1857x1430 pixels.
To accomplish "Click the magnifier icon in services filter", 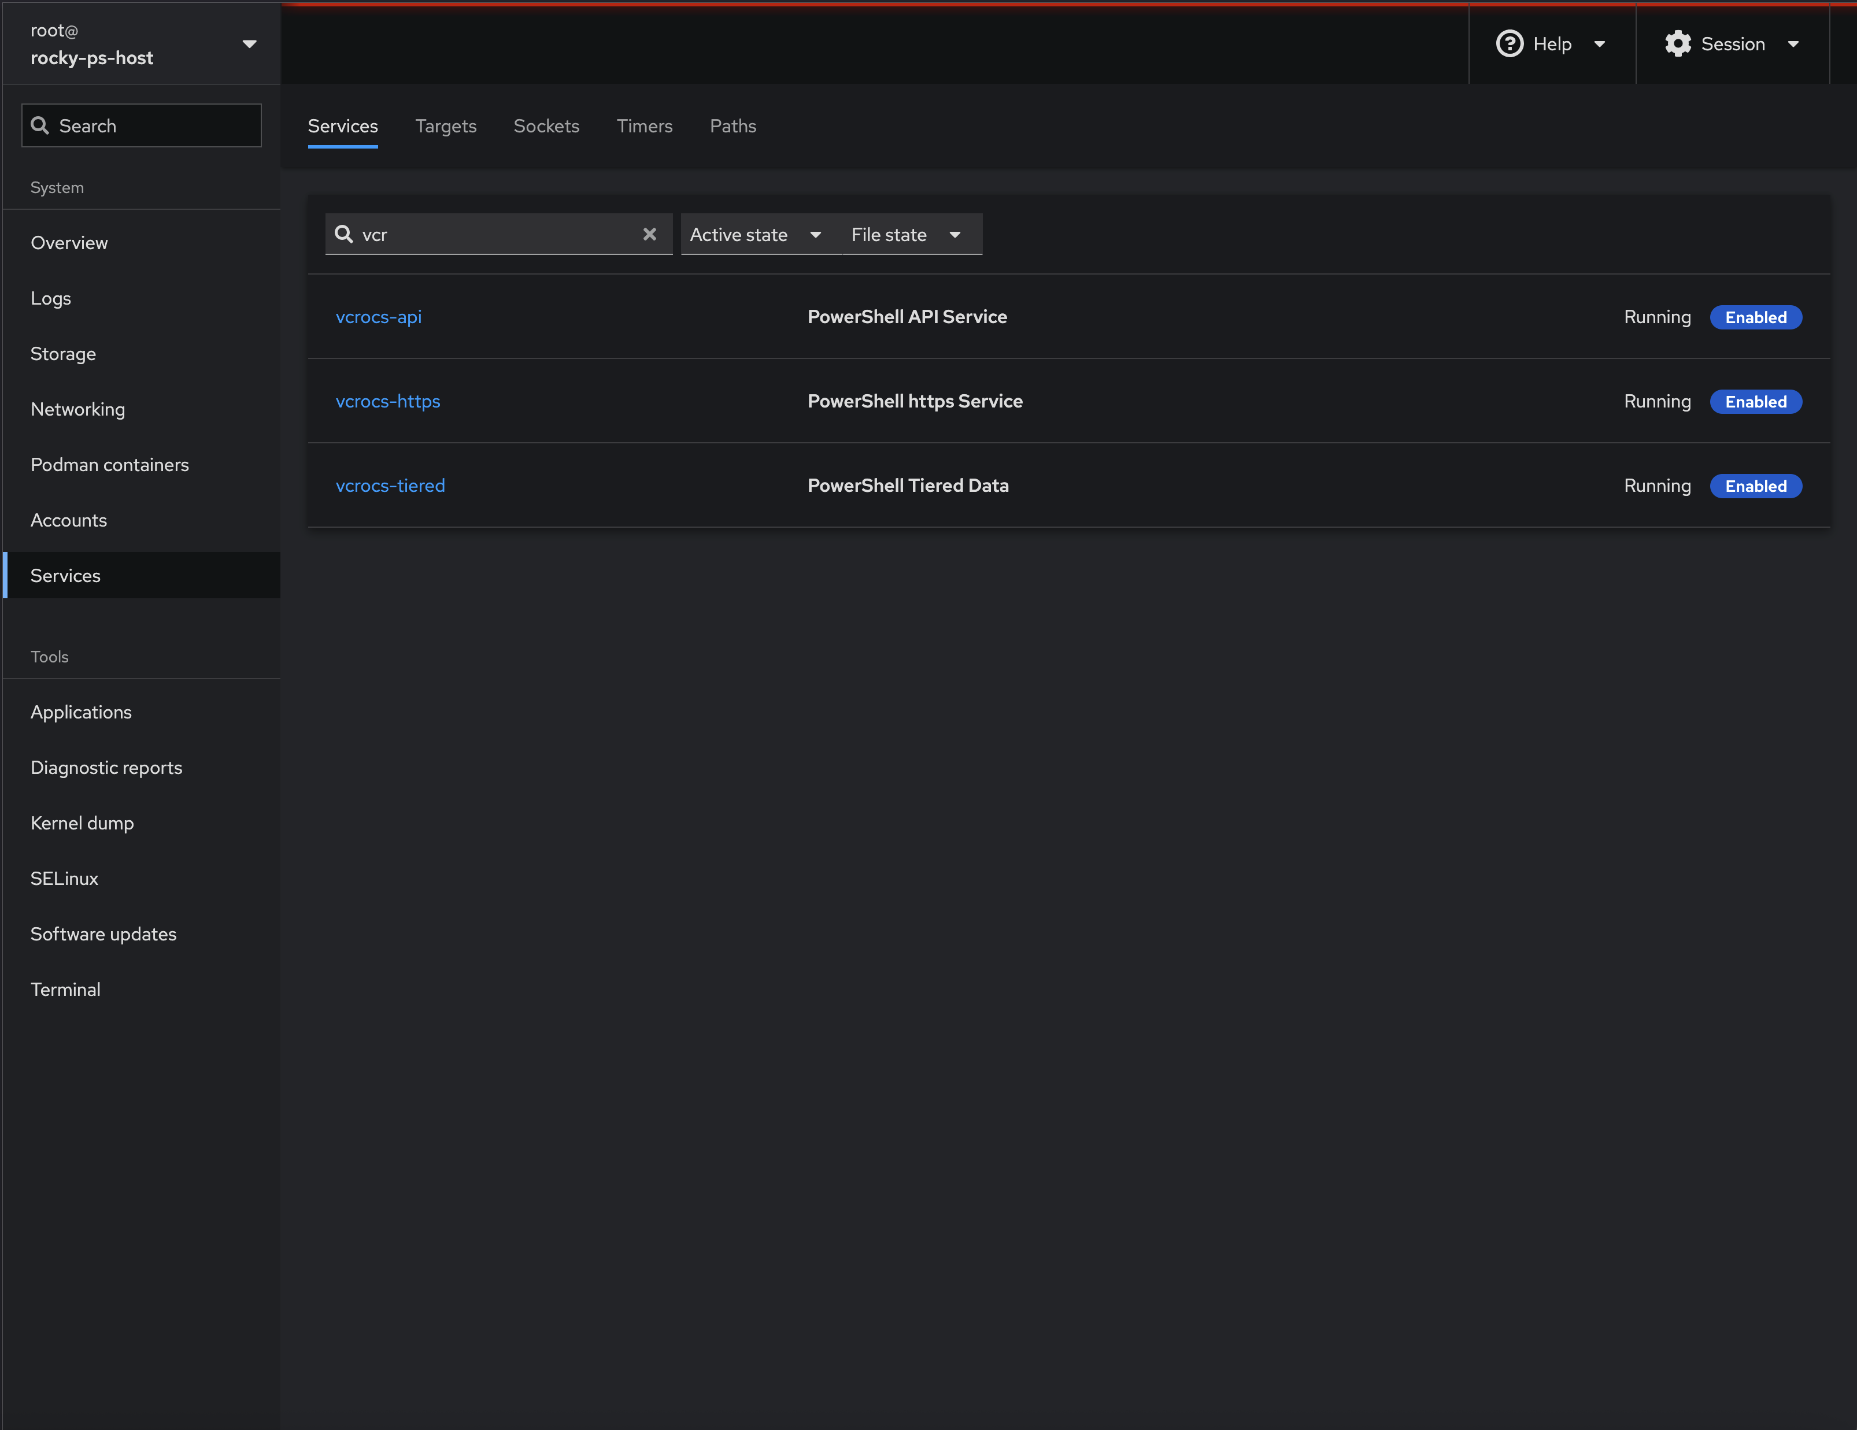I will coord(343,234).
